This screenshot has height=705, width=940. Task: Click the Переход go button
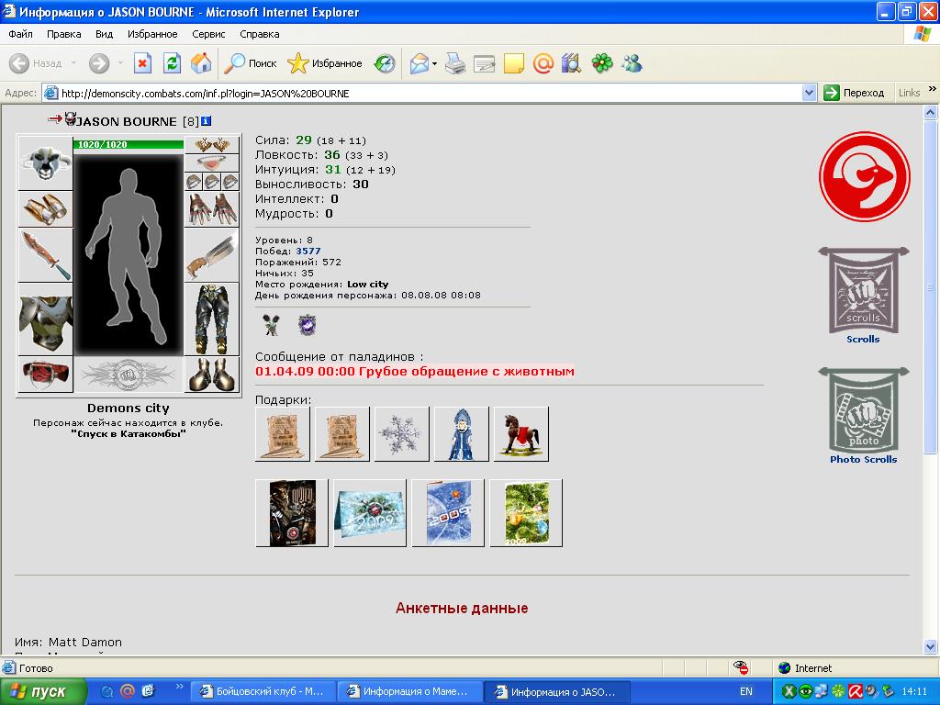point(855,93)
